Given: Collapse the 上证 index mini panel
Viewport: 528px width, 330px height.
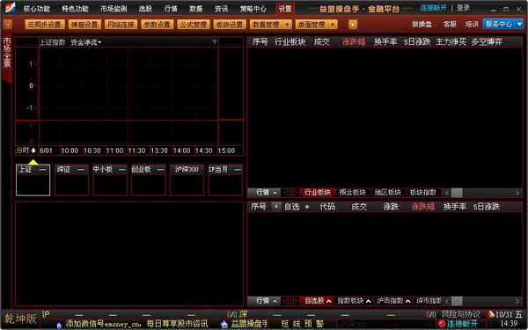Looking at the screenshot, I should [x=43, y=170].
